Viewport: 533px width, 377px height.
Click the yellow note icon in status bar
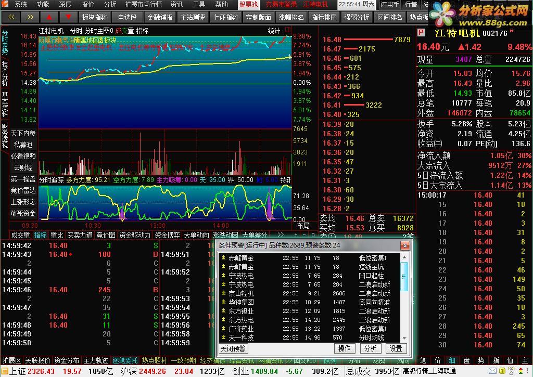click(502, 371)
